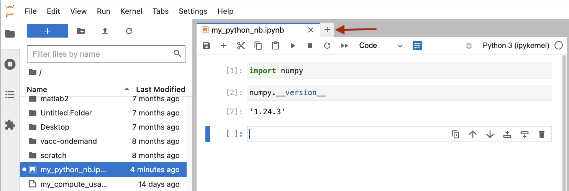Refresh the file browser listing

tap(129, 31)
